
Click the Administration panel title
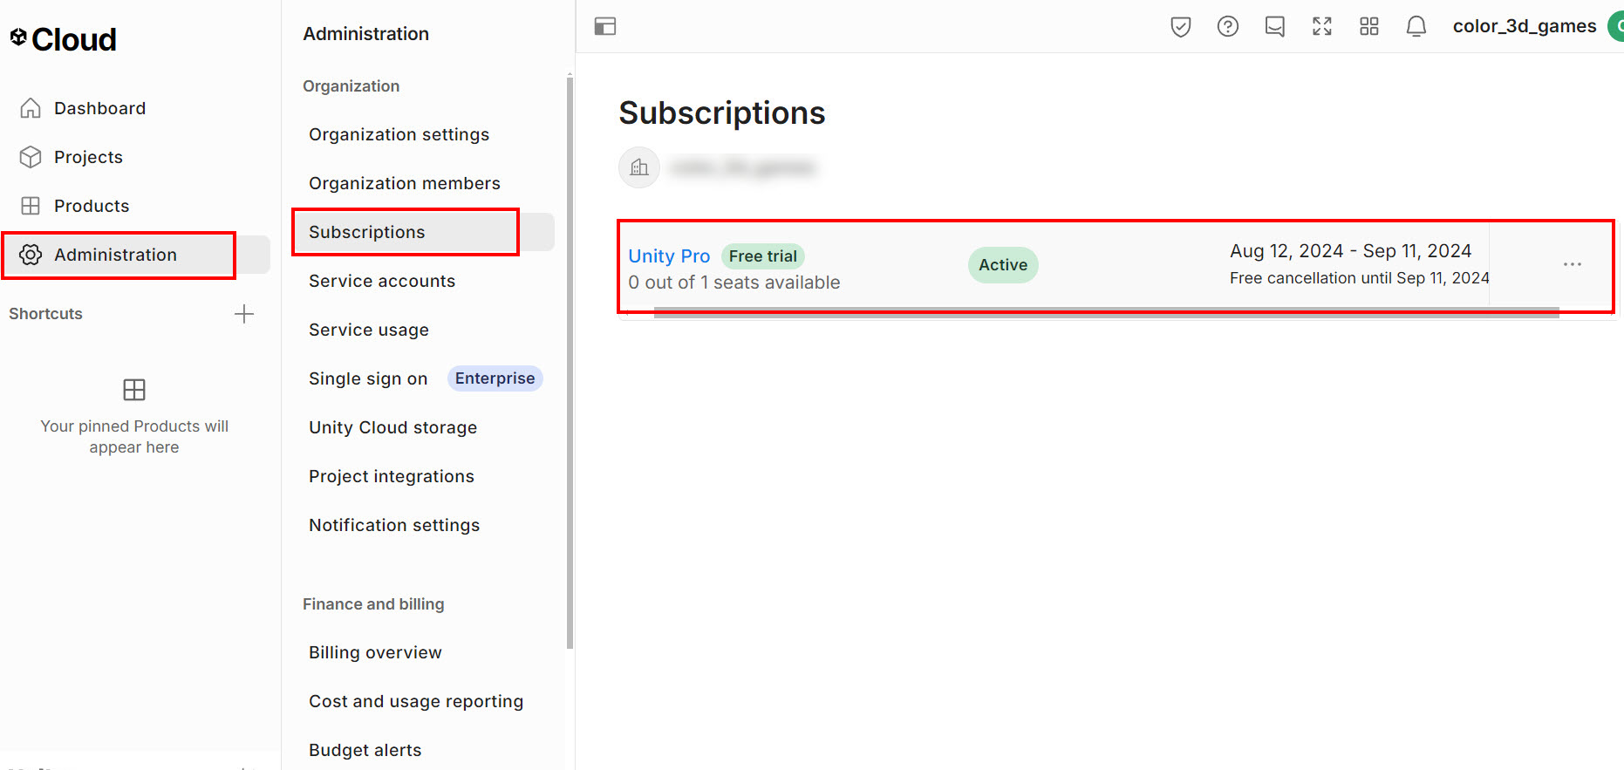(366, 34)
